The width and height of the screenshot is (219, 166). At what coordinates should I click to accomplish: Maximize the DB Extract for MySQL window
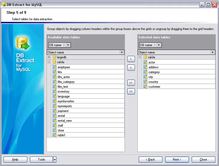coord(208,4)
